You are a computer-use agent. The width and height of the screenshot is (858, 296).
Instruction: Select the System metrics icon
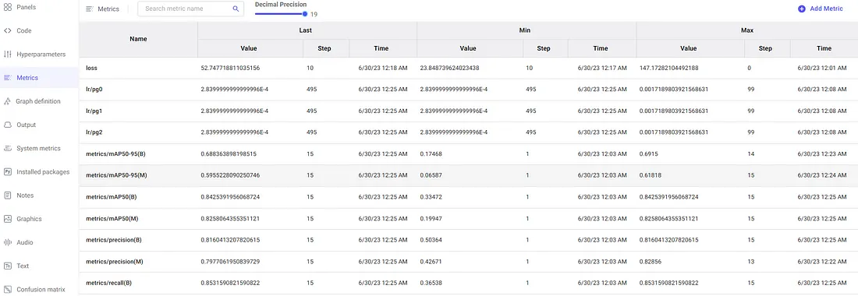click(x=8, y=148)
